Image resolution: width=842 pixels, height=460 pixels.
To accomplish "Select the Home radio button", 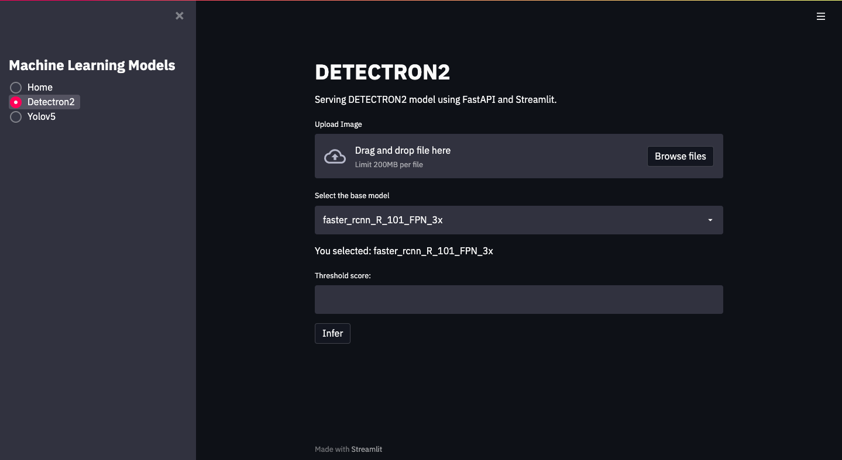I will [16, 87].
